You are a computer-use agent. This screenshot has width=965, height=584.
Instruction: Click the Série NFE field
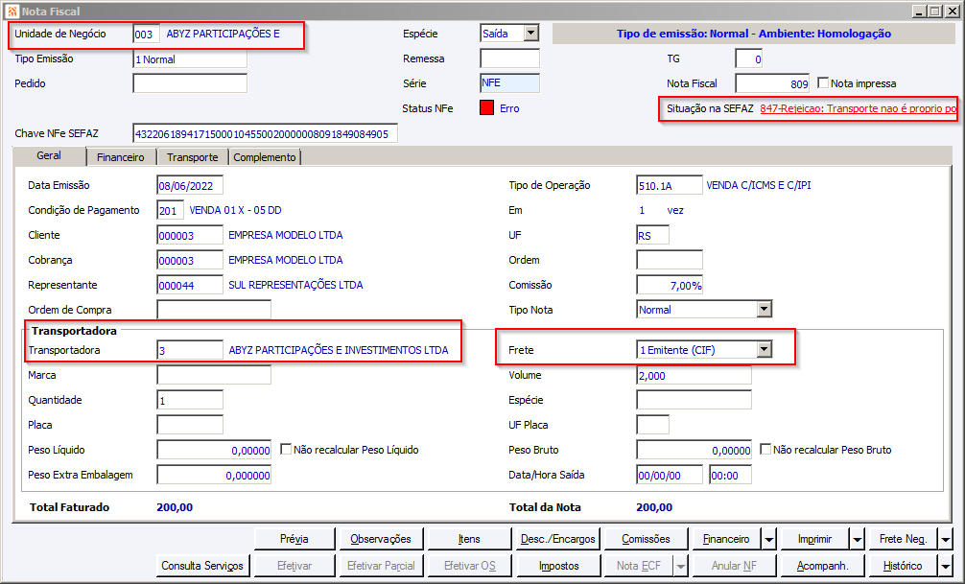pyautogui.click(x=509, y=83)
